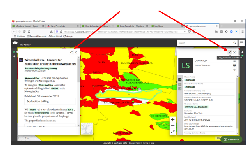Toggle the basemap thumbnail switcher
The width and height of the screenshot is (252, 151).
pyautogui.click(x=87, y=128)
